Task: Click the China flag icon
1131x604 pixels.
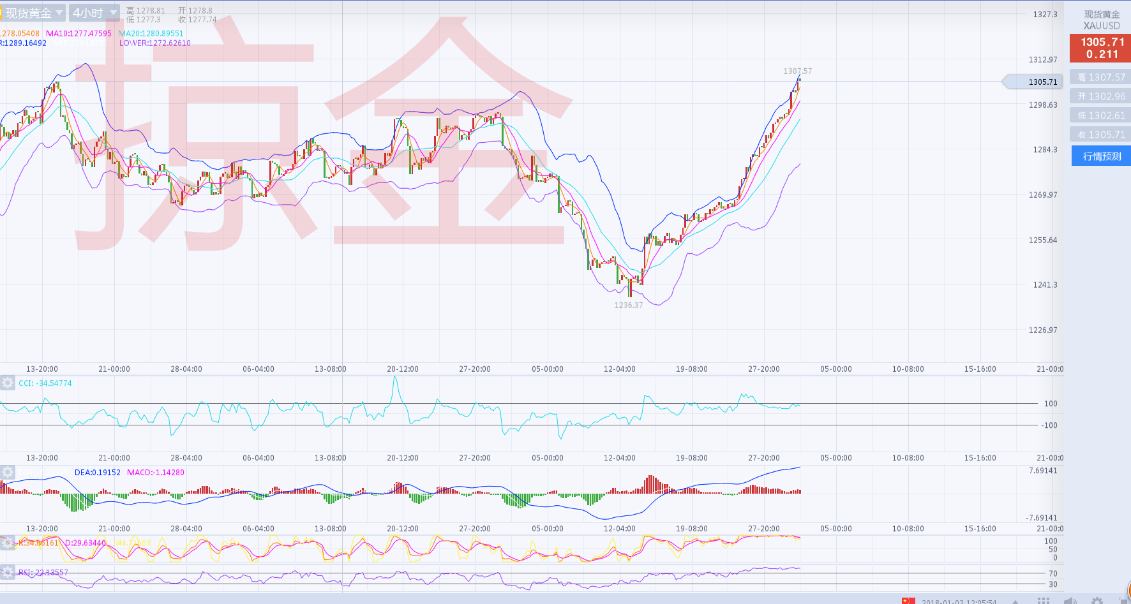Action: click(908, 601)
